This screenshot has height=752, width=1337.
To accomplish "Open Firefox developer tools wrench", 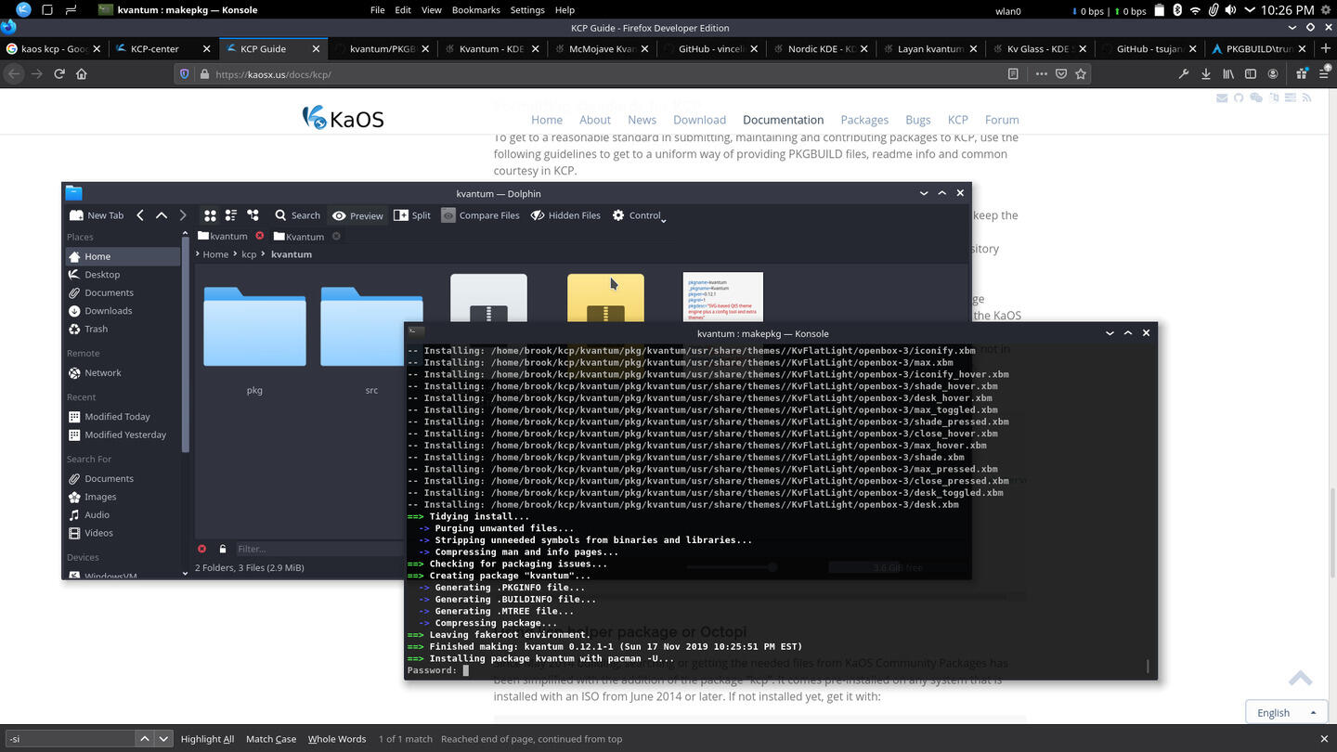I will (x=1184, y=73).
